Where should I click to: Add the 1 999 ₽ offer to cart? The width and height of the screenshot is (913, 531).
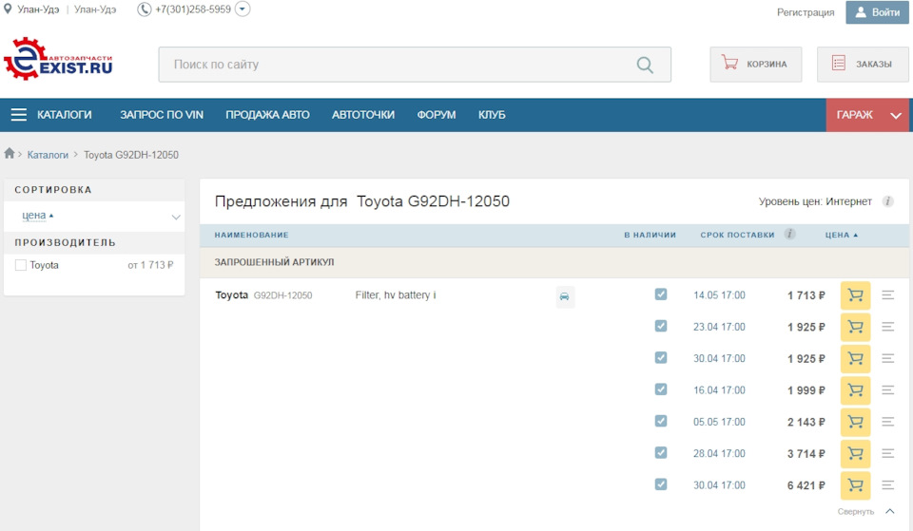click(855, 390)
